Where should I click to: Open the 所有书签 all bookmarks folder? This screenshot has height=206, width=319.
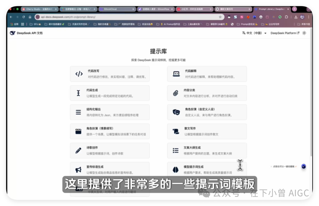coord(303,24)
